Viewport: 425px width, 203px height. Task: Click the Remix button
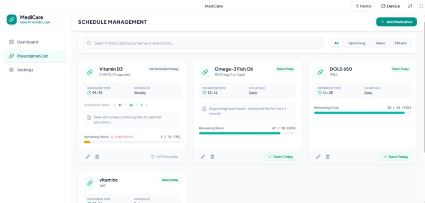[x=363, y=6]
